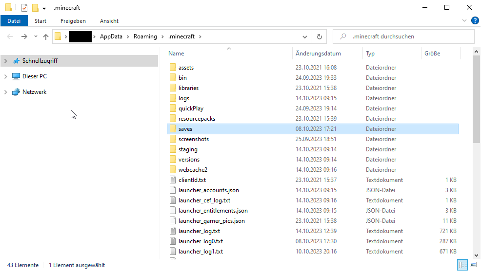Select Netzwerk in the navigation pane

pyautogui.click(x=34, y=92)
